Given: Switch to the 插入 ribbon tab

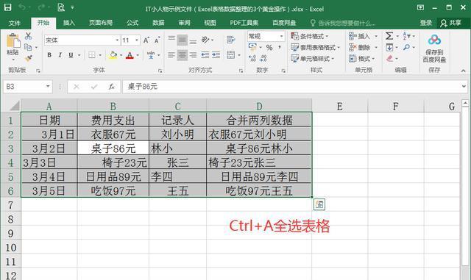Looking at the screenshot, I should click(68, 23).
